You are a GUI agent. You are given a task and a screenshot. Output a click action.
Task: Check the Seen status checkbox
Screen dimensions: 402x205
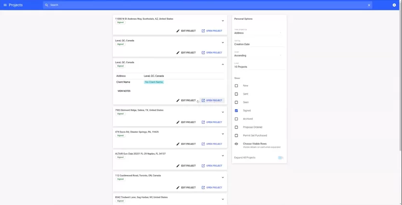(236, 102)
